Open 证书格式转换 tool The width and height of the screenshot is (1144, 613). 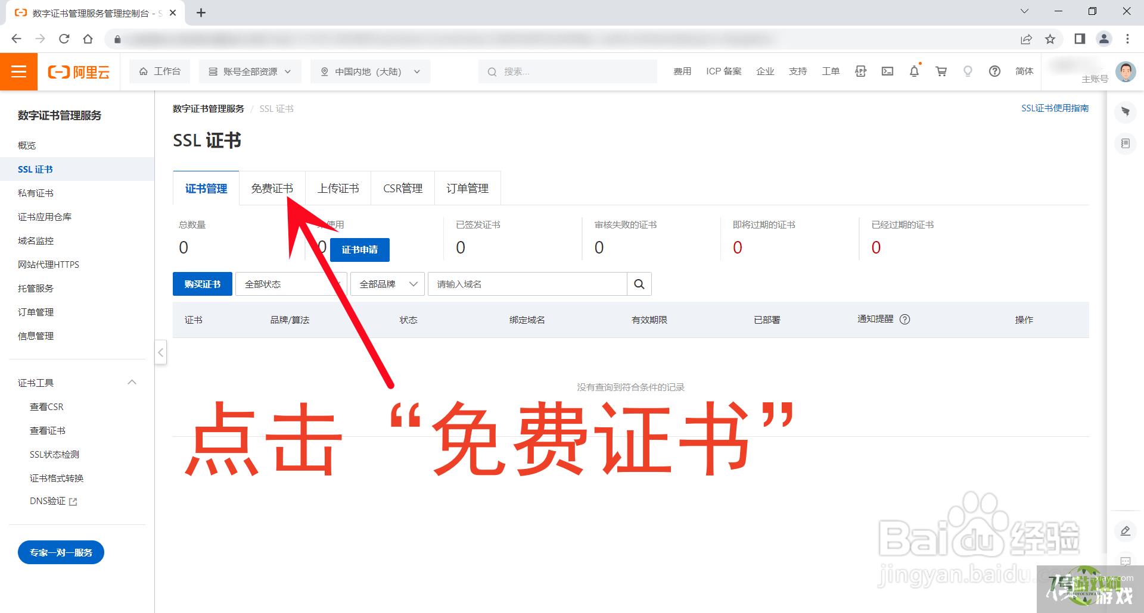point(57,478)
